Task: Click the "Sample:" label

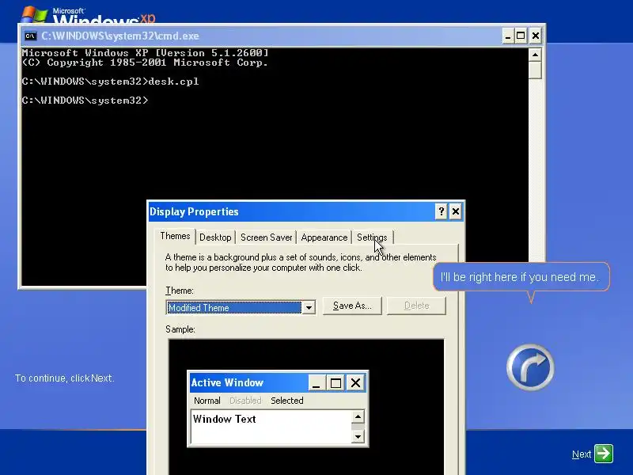Action: pyautogui.click(x=180, y=329)
